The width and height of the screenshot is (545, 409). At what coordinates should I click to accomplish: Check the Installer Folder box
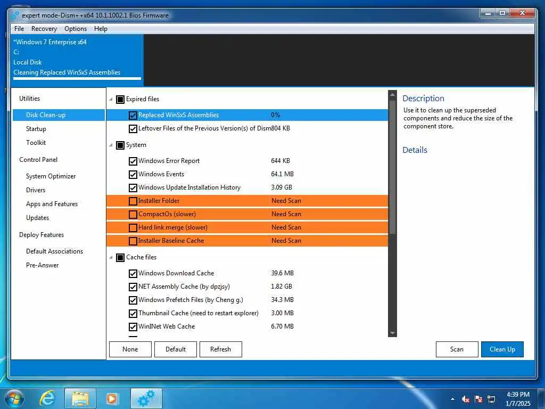tap(133, 201)
